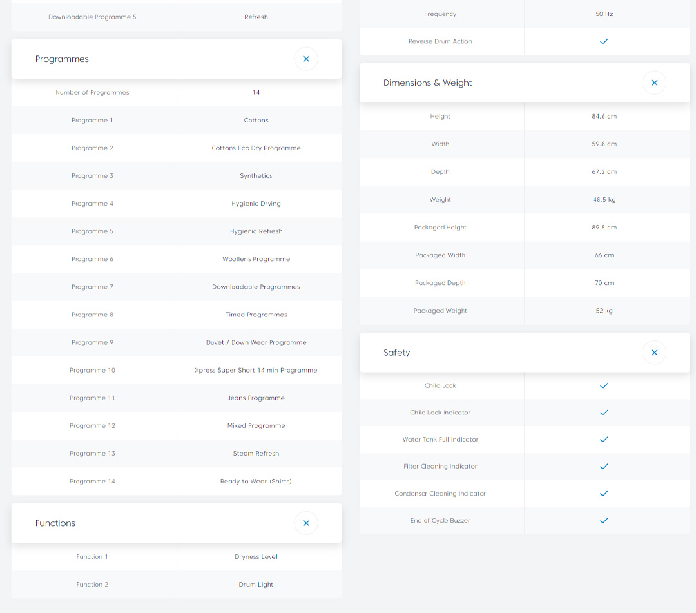Toggle the Dimensions & Weight header

[427, 83]
